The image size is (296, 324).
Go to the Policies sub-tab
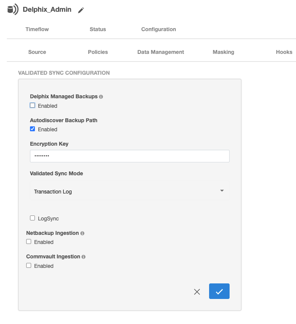click(98, 52)
